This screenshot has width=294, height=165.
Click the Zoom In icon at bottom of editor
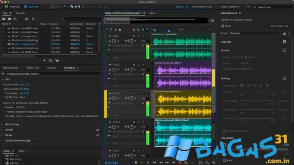(x=201, y=162)
